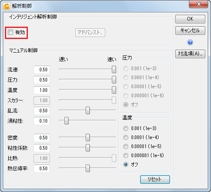This screenshot has height=192, width=211.
Task: Click the 比熱 value field
Action: pos(42,158)
